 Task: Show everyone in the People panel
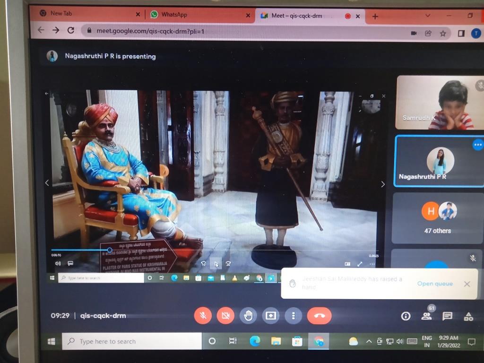coord(427,315)
